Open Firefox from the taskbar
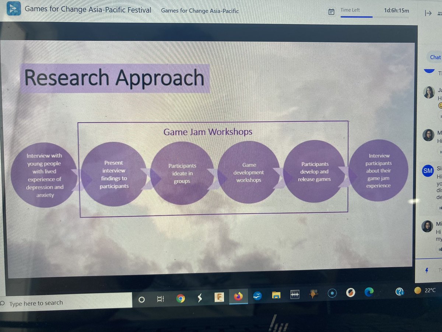Viewport: 442px width, 332px height. coord(238,296)
